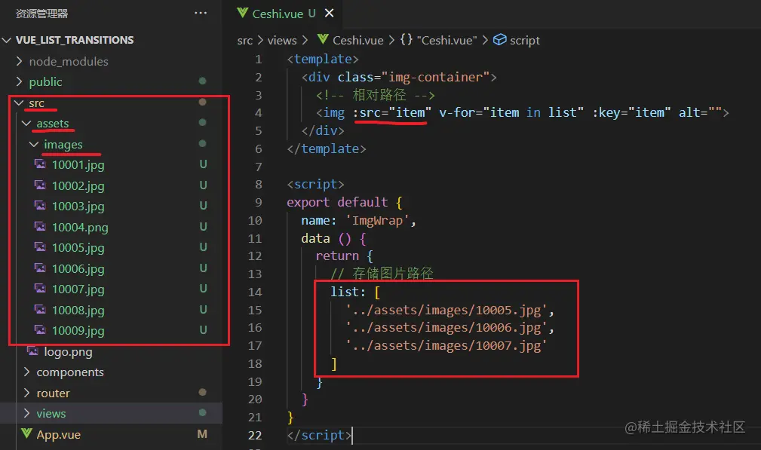This screenshot has width=761, height=450.
Task: Click the modified dot beside public folder
Action: [x=202, y=81]
